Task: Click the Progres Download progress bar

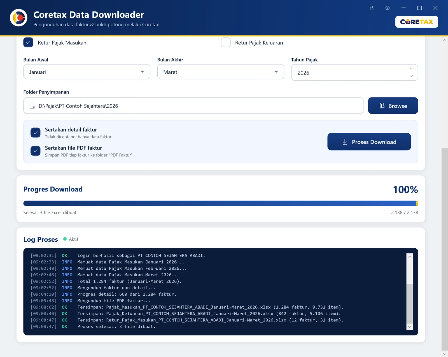Action: point(221,204)
